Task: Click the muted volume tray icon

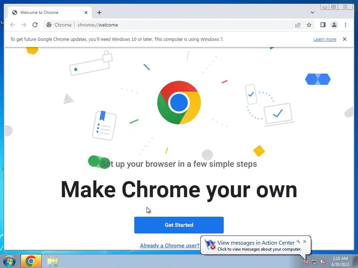Action: pyautogui.click(x=323, y=262)
